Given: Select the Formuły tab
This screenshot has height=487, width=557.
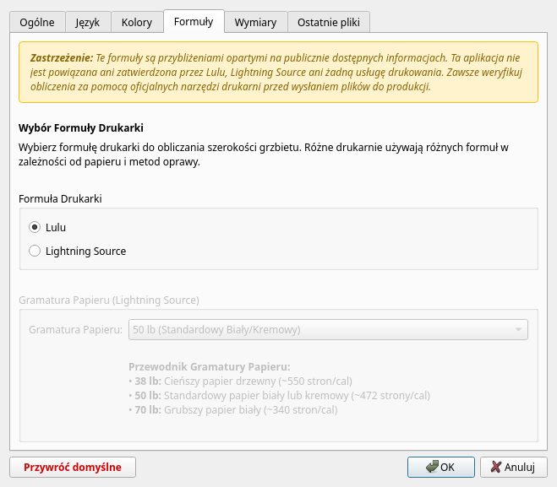Looking at the screenshot, I should tap(194, 22).
